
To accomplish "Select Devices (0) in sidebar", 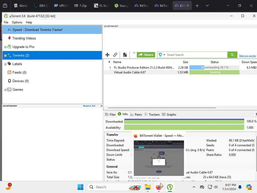I will tap(52, 81).
